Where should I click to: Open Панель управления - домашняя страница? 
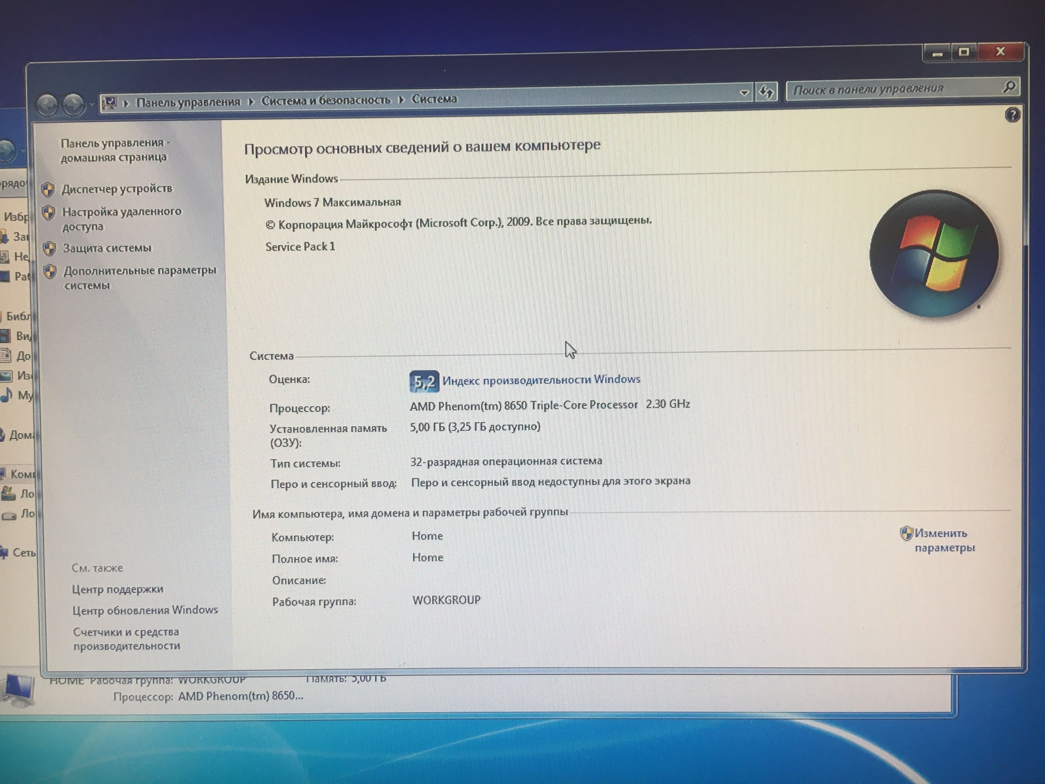pos(115,150)
